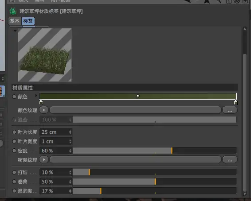This screenshot has height=201, width=251.
Task: Toggle the 打结 animation circle
Action: tap(14, 172)
